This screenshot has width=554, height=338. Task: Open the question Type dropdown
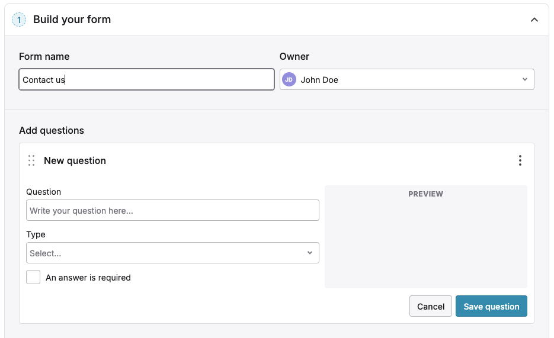172,253
